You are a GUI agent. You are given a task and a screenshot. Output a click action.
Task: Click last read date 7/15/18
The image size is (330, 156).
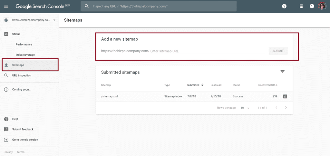click(x=216, y=96)
